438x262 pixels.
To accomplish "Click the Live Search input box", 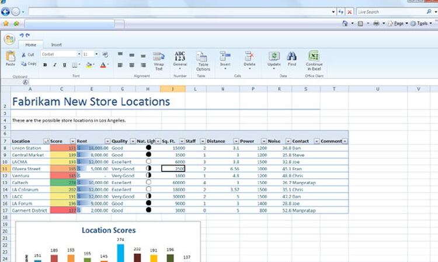I will coord(391,12).
